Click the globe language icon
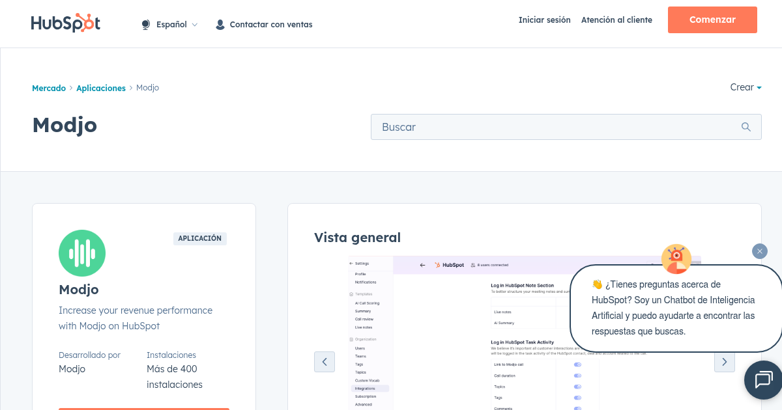 click(145, 25)
